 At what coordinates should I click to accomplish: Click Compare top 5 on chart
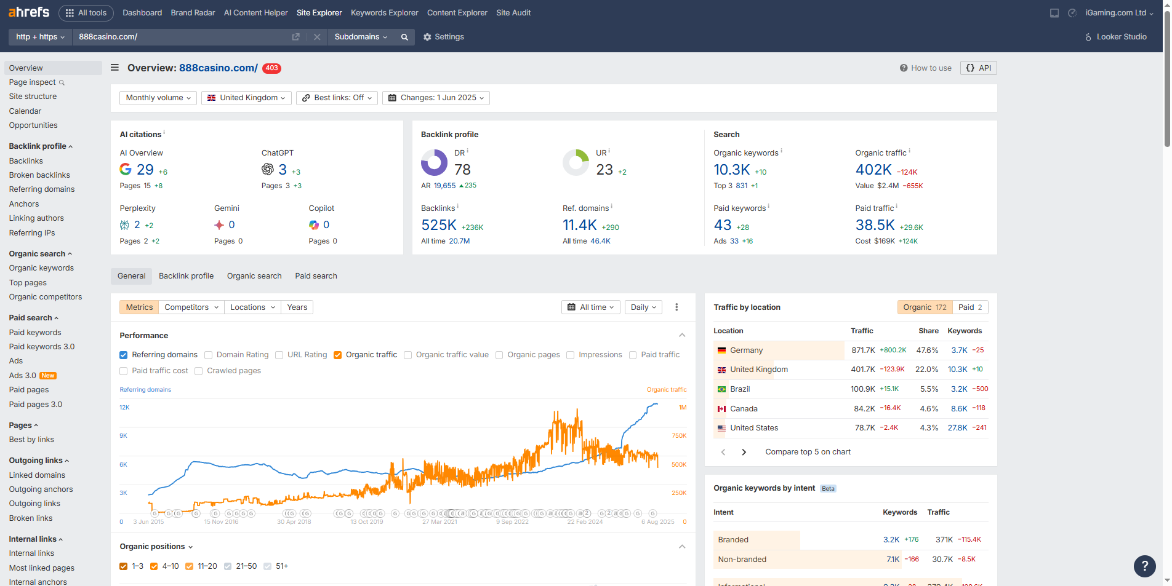808,452
